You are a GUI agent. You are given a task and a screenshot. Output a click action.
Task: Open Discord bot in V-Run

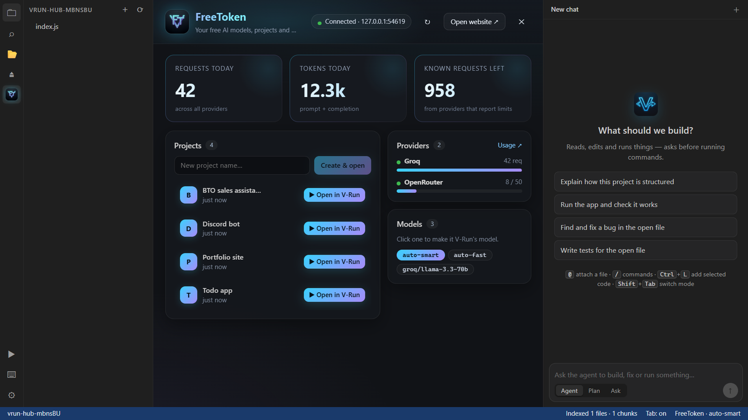[x=334, y=228]
